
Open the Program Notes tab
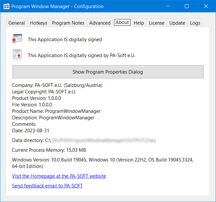(68, 23)
